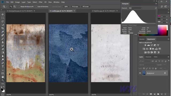Toggle Lock all in Layers panel
The height and width of the screenshot is (96, 171).
(x=156, y=68)
